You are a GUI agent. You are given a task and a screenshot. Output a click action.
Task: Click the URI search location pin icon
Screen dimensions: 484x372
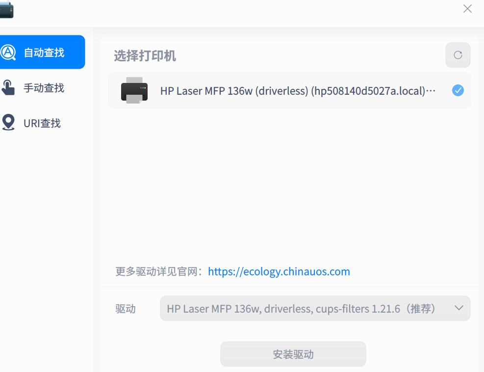pyautogui.click(x=8, y=122)
